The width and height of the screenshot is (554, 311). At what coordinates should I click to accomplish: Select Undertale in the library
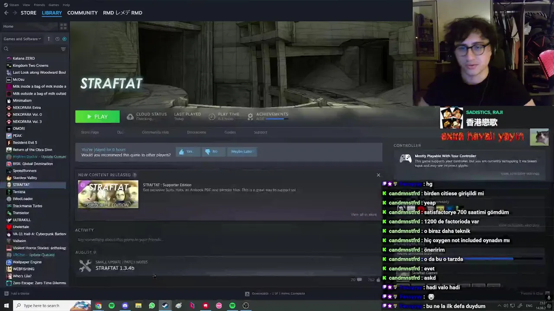pyautogui.click(x=21, y=227)
